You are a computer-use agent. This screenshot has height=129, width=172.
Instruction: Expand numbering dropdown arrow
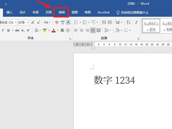89,22
